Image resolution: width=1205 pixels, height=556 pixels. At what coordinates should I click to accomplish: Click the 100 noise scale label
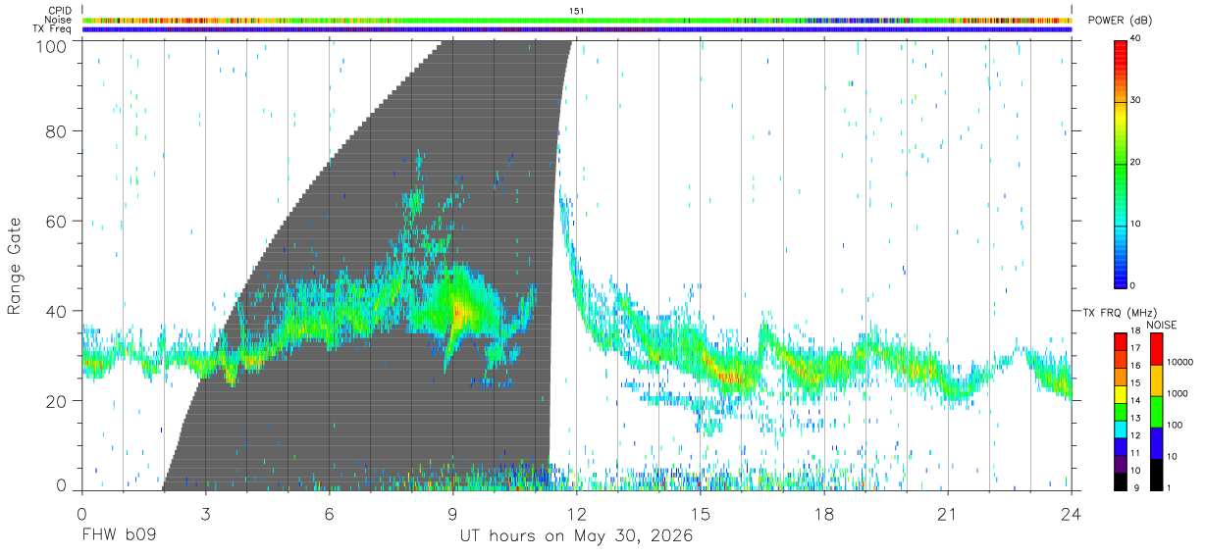coord(1176,426)
